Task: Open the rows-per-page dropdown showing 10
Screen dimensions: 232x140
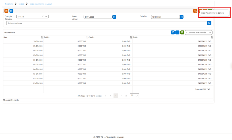Action: click(x=134, y=96)
